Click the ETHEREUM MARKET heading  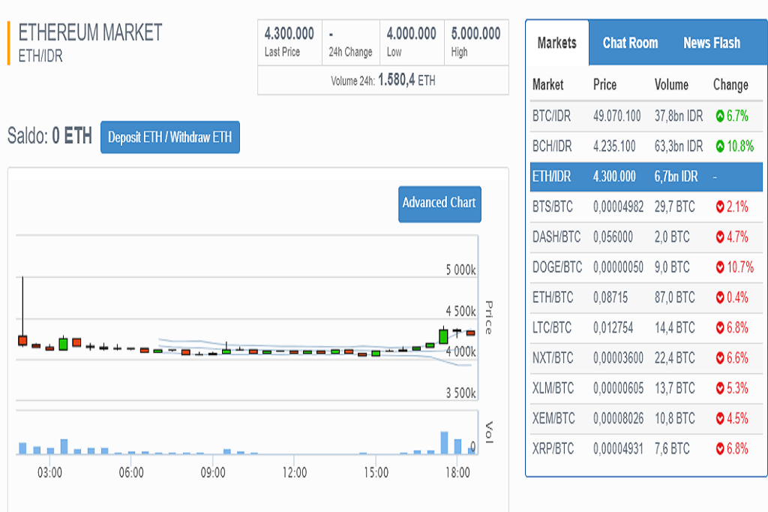point(90,33)
